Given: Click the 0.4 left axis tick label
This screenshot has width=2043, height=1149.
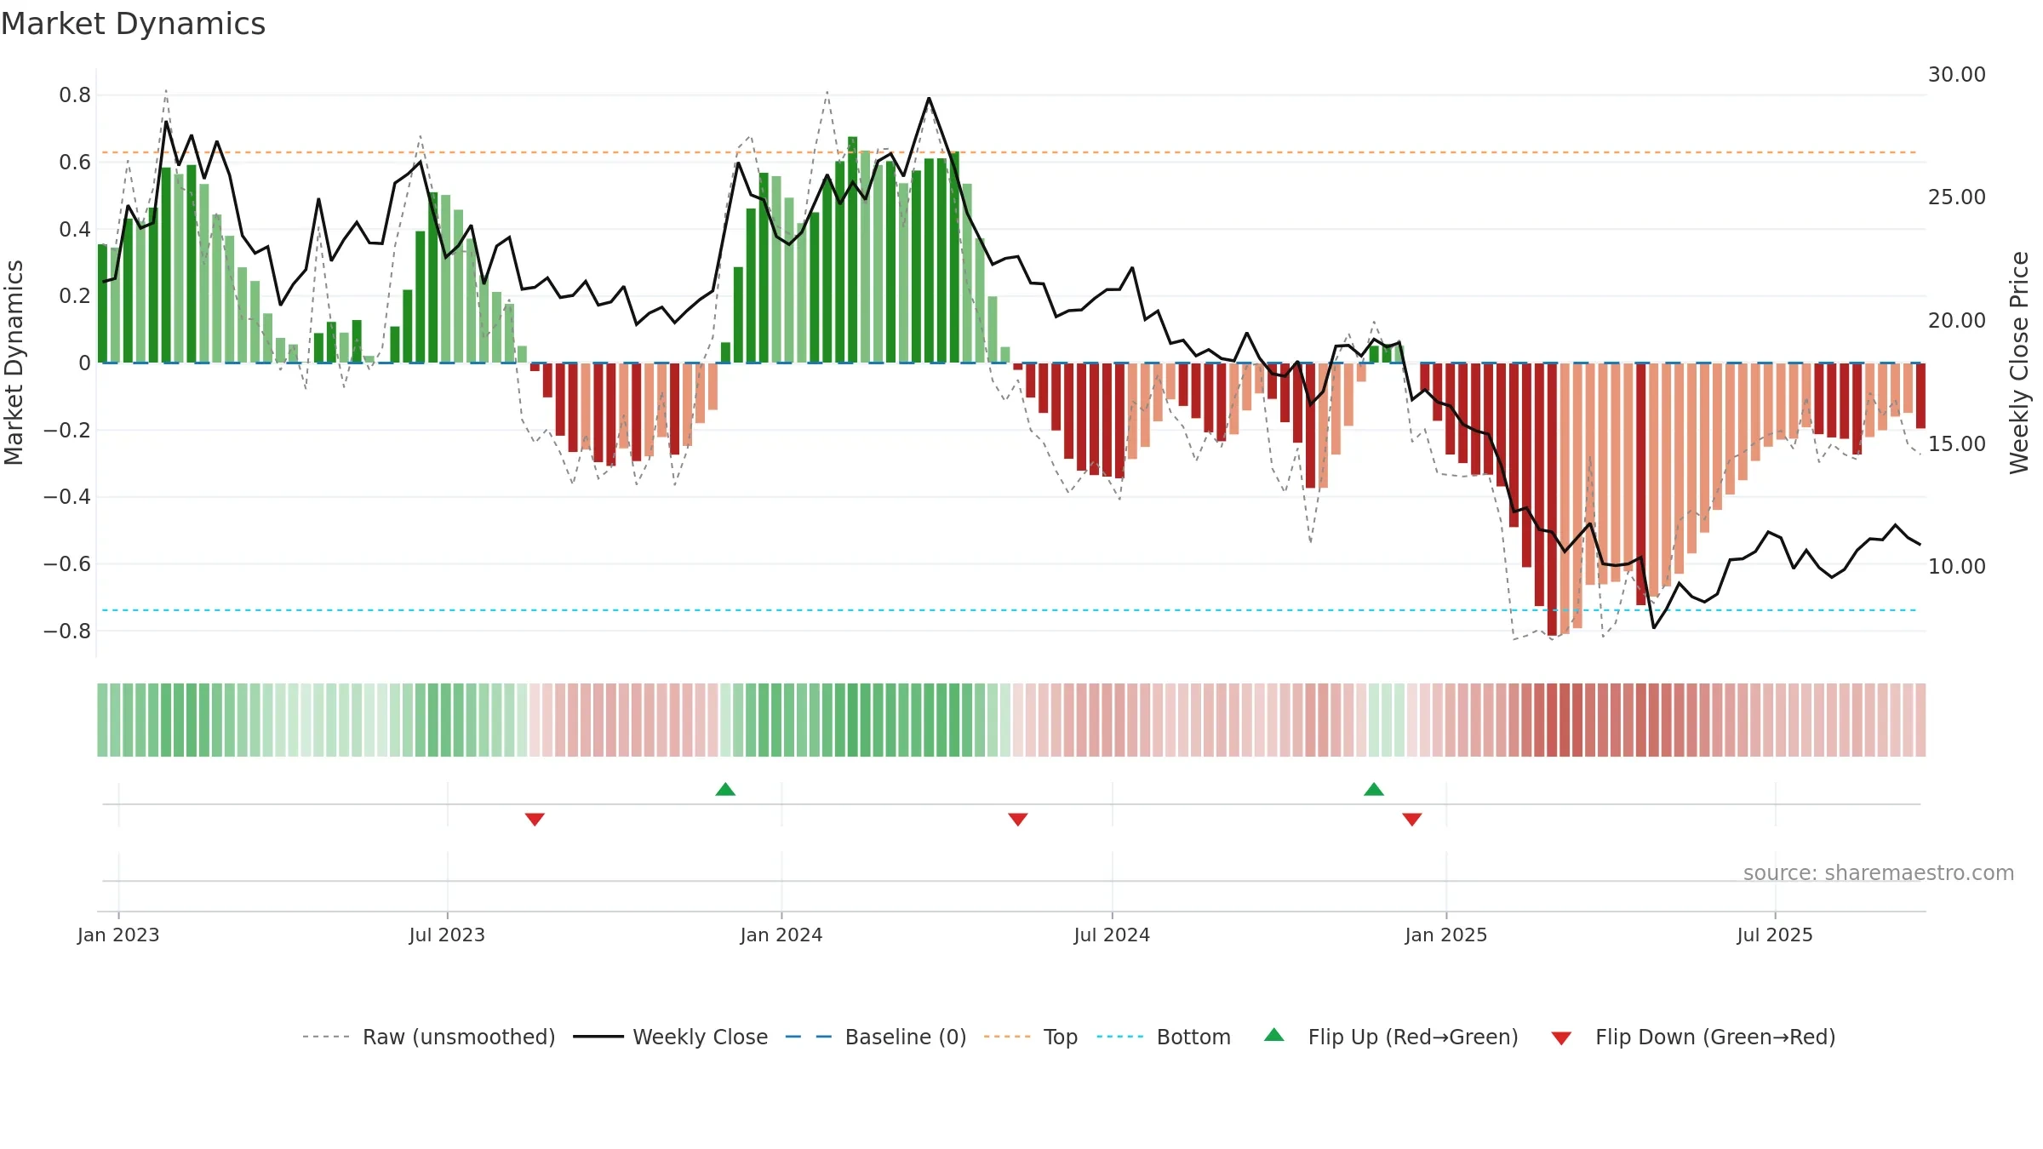Looking at the screenshot, I should (75, 230).
